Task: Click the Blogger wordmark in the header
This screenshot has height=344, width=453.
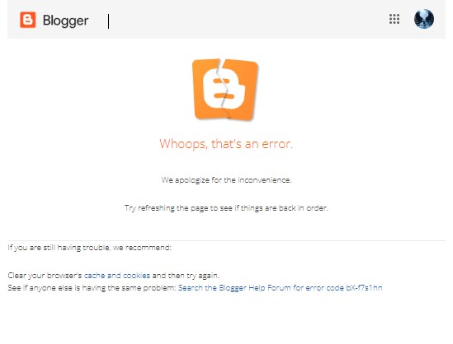Action: tap(65, 21)
